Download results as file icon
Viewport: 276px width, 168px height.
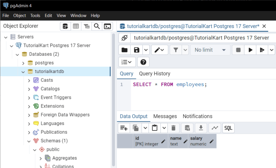(x=201, y=128)
